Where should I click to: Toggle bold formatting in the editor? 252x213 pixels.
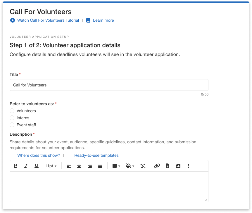point(16,166)
